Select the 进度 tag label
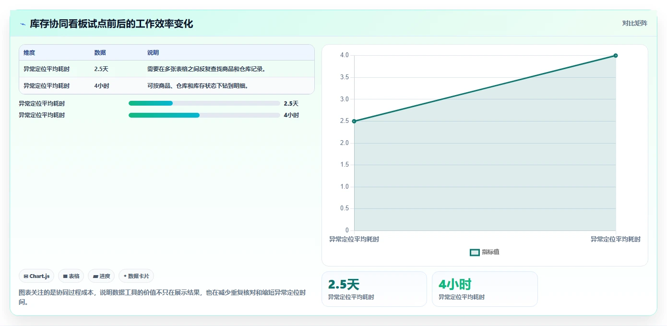Image resolution: width=667 pixels, height=326 pixels. 105,277
